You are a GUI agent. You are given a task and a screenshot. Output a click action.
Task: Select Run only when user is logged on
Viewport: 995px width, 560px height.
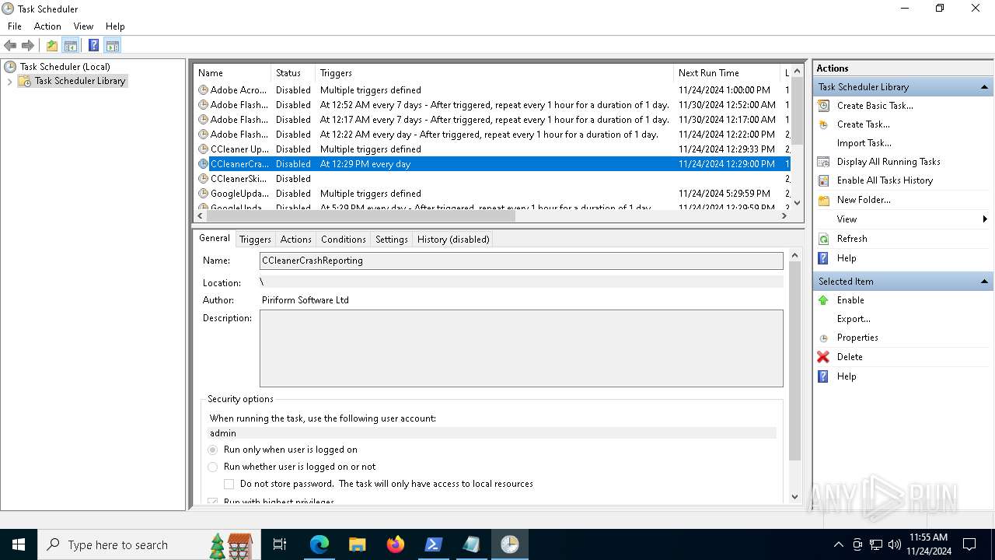[213, 450]
